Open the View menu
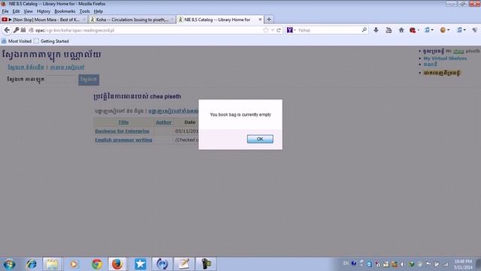481x271 pixels. click(x=29, y=11)
